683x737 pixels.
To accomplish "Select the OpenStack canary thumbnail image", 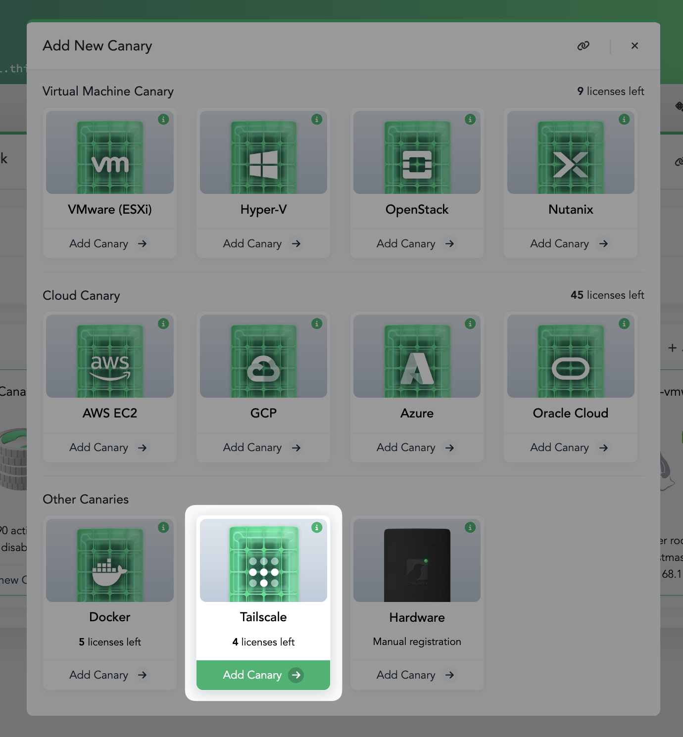I will click(417, 153).
